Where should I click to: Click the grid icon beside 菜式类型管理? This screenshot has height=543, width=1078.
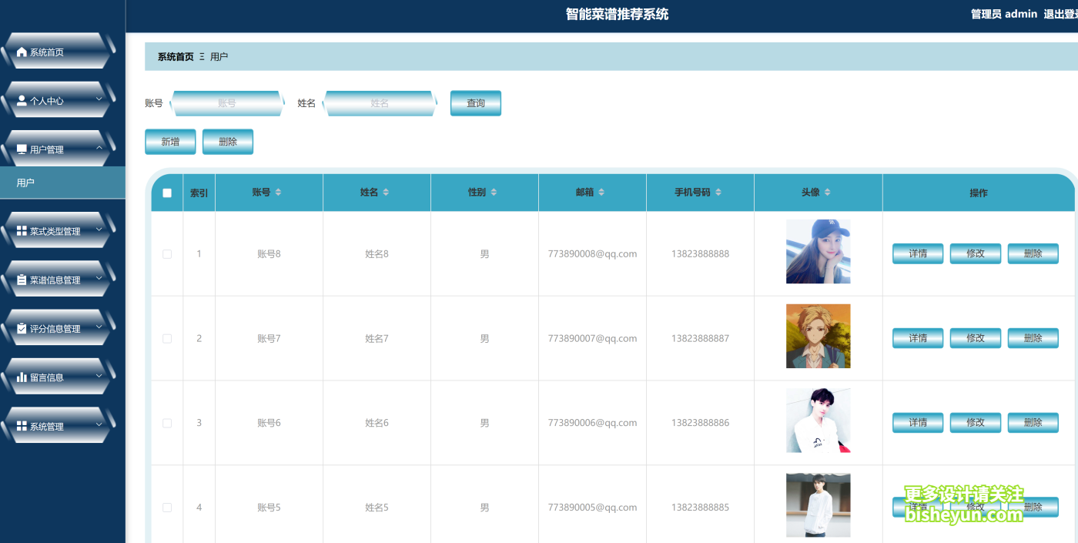tap(21, 230)
